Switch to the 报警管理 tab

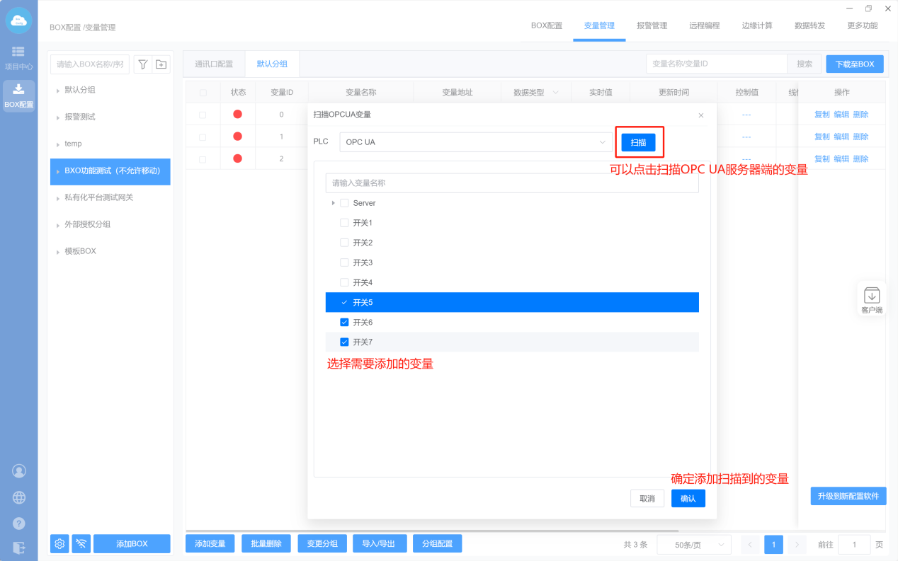click(x=652, y=25)
